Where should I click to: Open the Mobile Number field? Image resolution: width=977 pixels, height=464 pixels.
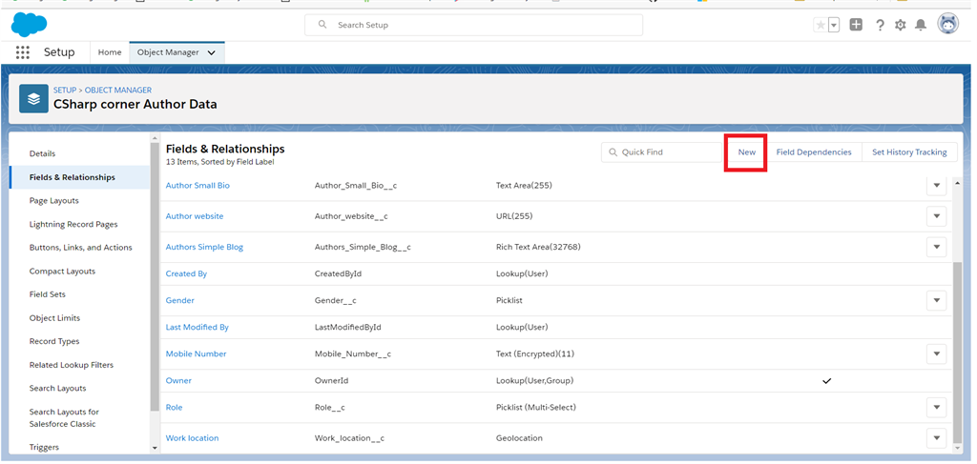tap(197, 353)
